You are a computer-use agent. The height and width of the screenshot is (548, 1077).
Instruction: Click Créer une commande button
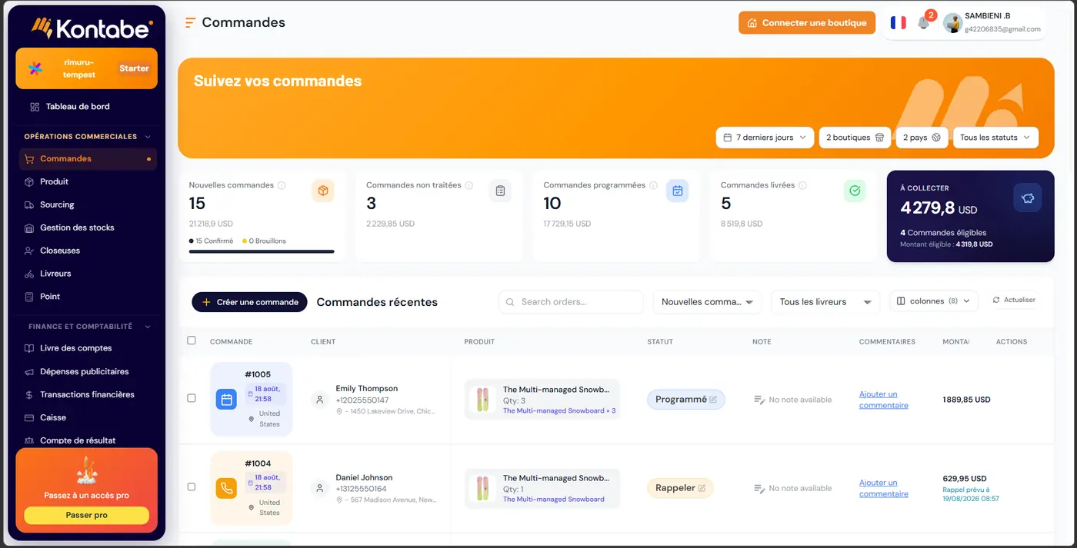[249, 302]
